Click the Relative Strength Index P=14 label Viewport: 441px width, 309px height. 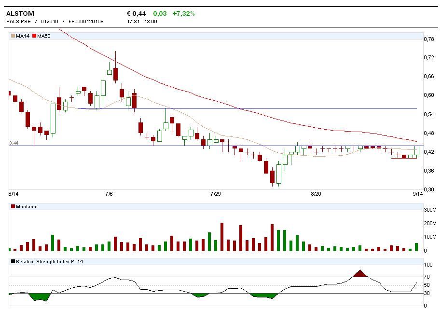coord(50,261)
